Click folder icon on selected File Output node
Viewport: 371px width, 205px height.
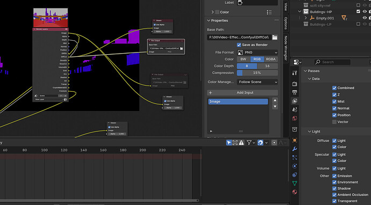[x=182, y=48]
